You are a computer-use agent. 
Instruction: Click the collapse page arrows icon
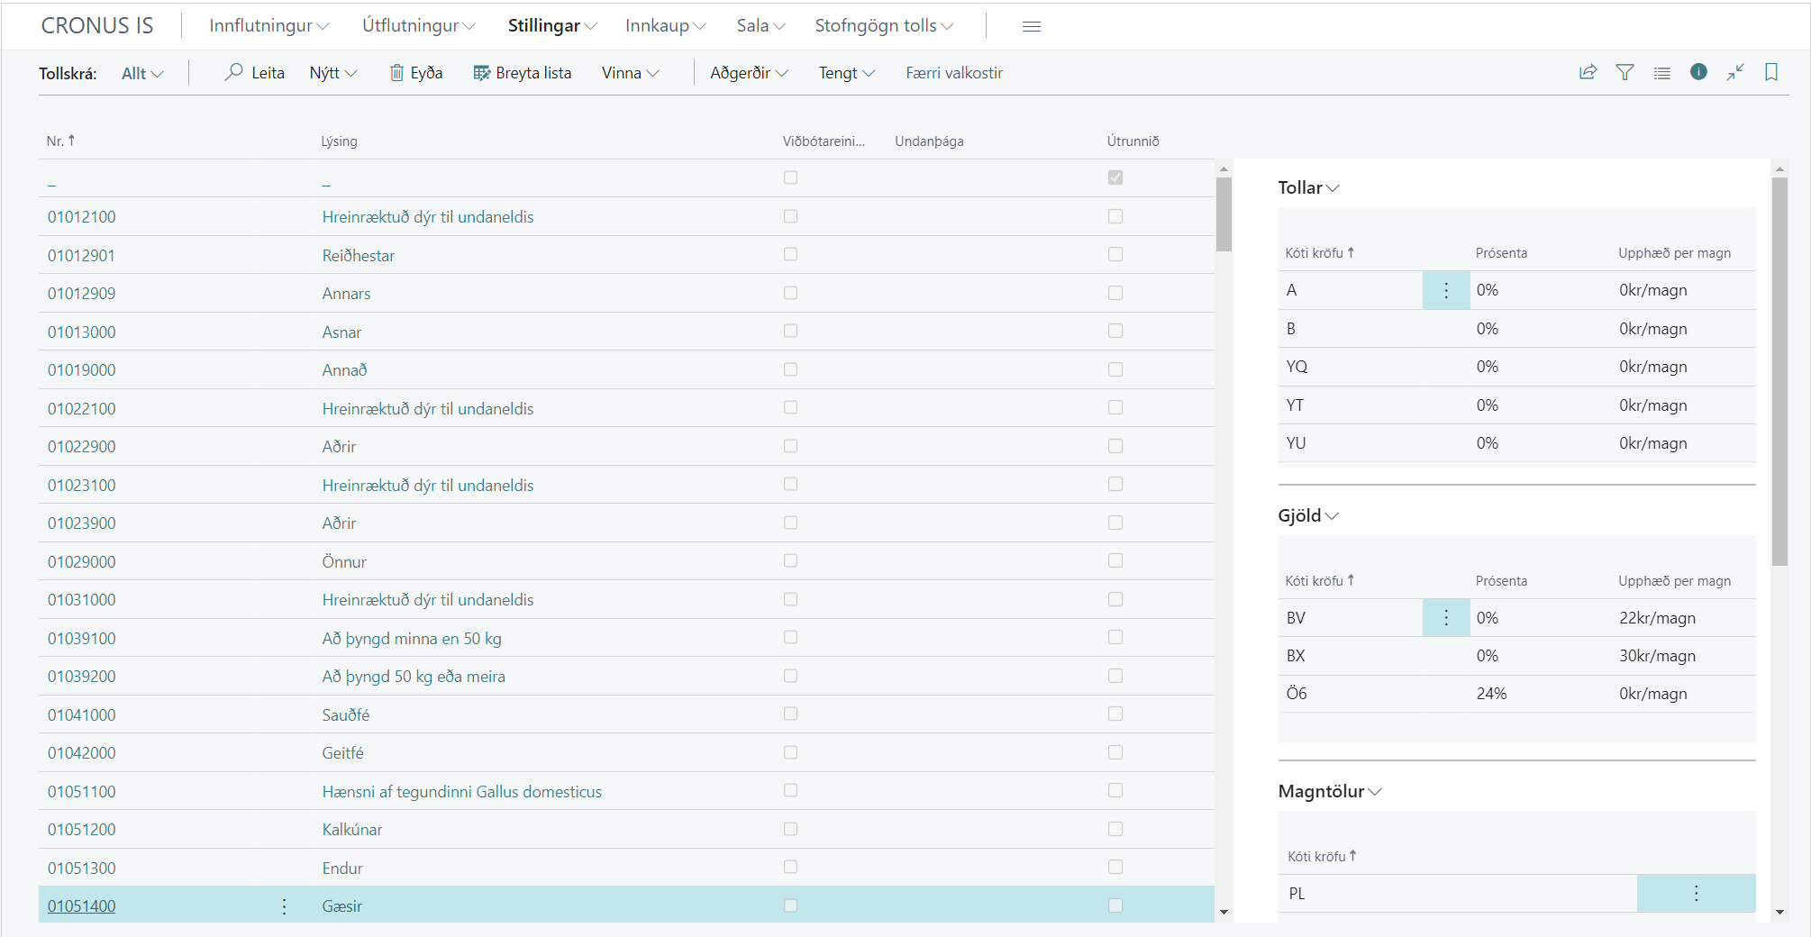pyautogui.click(x=1735, y=72)
